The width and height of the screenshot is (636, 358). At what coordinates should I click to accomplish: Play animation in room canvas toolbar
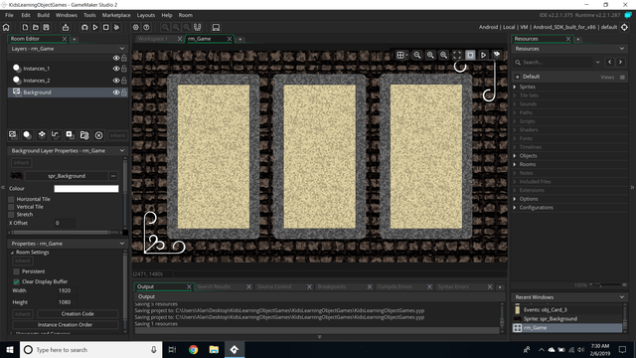[484, 55]
